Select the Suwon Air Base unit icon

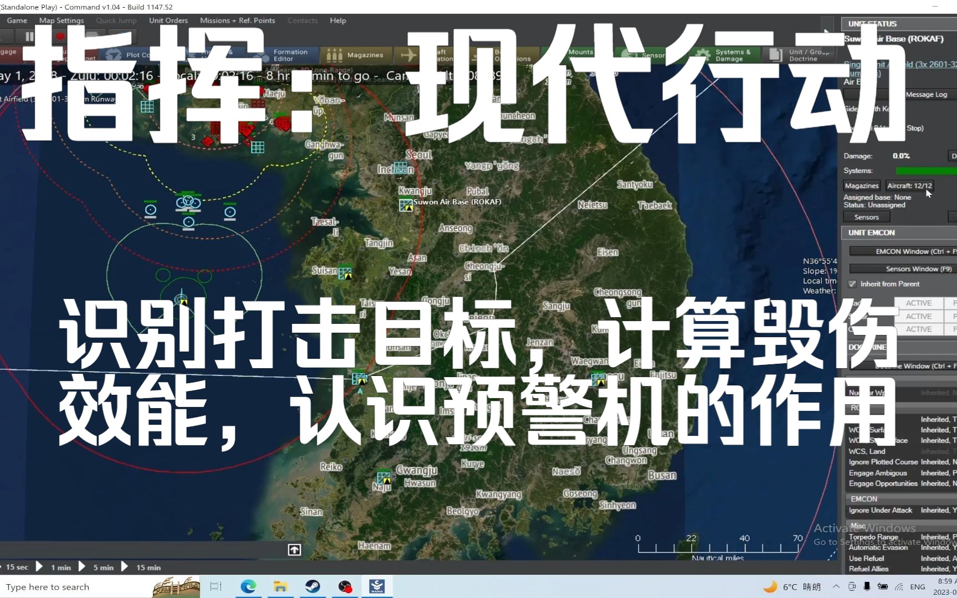[x=406, y=205]
